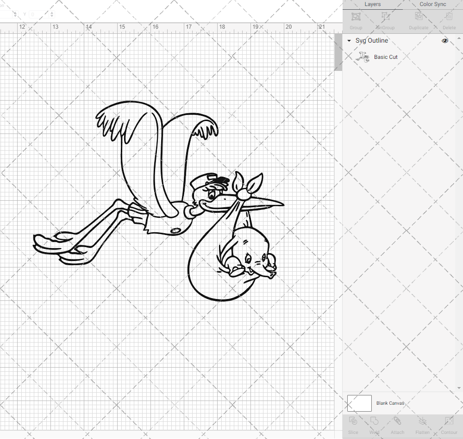Increase Y value with the stepper arrow
The image size is (463, 439).
51,13
